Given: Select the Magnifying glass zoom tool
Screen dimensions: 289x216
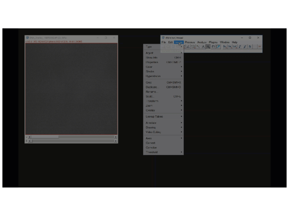Looking at the screenshot, I should pos(208,47).
